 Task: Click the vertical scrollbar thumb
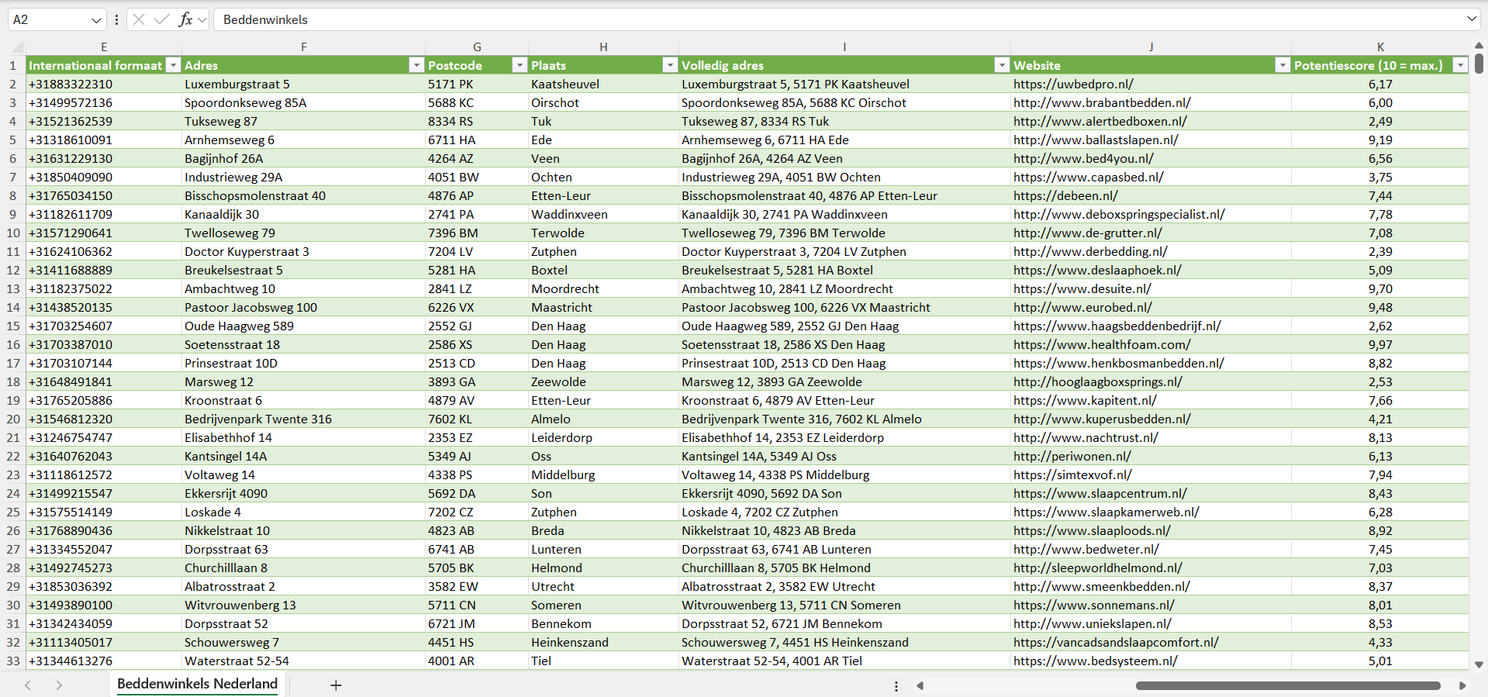tap(1479, 64)
